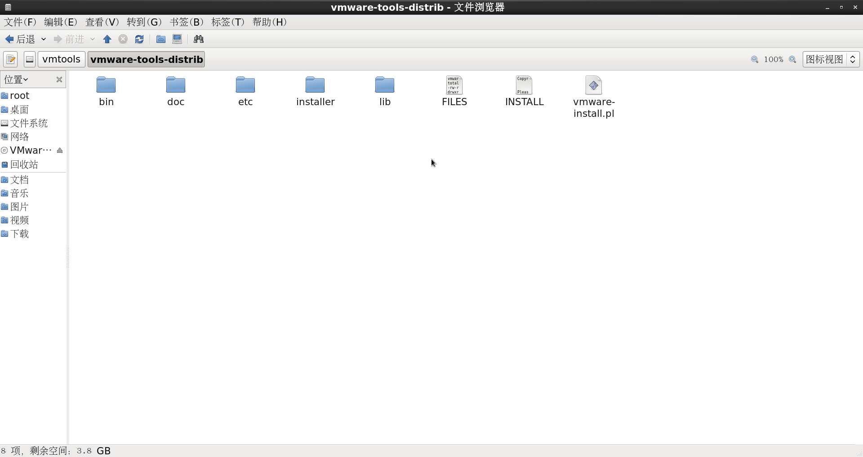The width and height of the screenshot is (863, 457).
Task: Open 回收站 in the places sidebar
Action: click(33, 164)
